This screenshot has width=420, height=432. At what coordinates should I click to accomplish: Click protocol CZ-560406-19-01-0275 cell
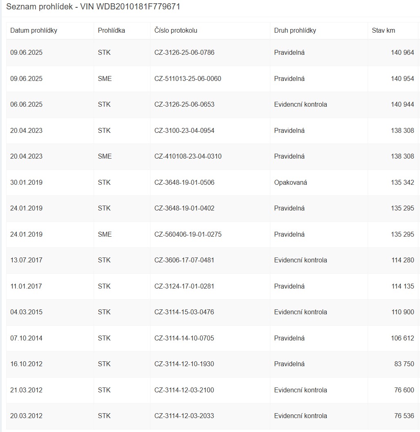pyautogui.click(x=188, y=235)
